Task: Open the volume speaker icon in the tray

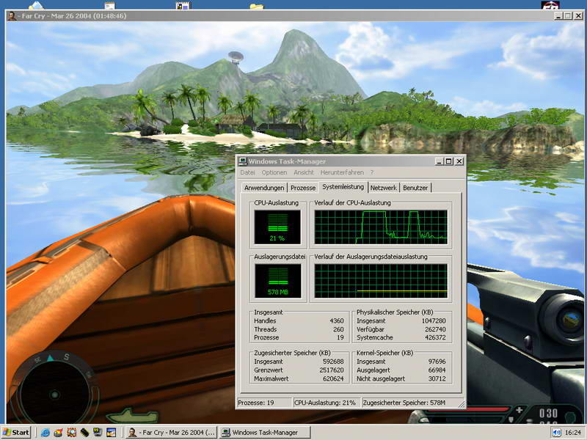Action: pyautogui.click(x=557, y=433)
